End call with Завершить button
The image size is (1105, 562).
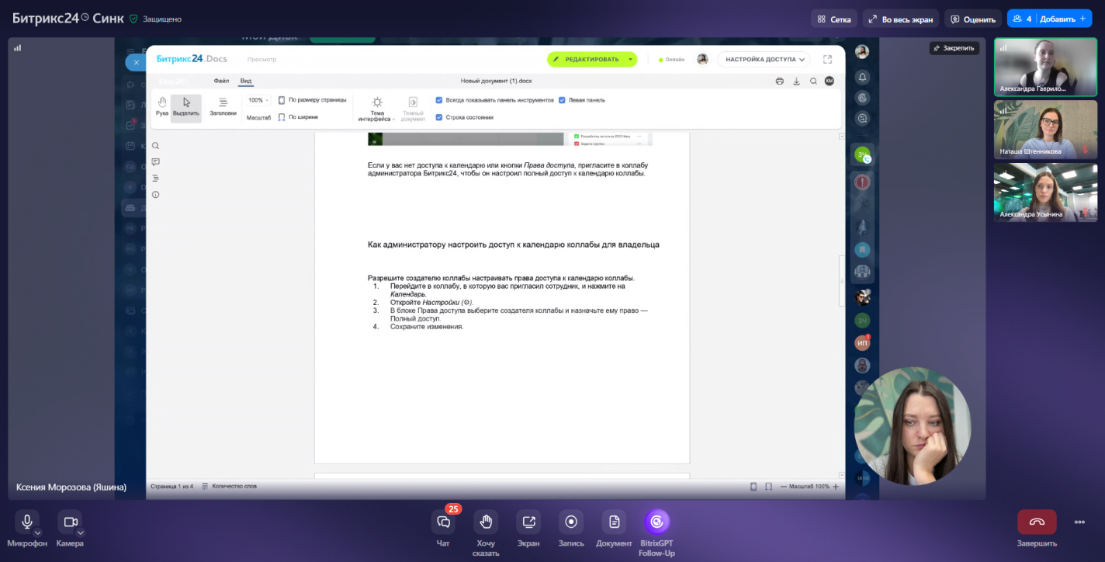coord(1037,522)
